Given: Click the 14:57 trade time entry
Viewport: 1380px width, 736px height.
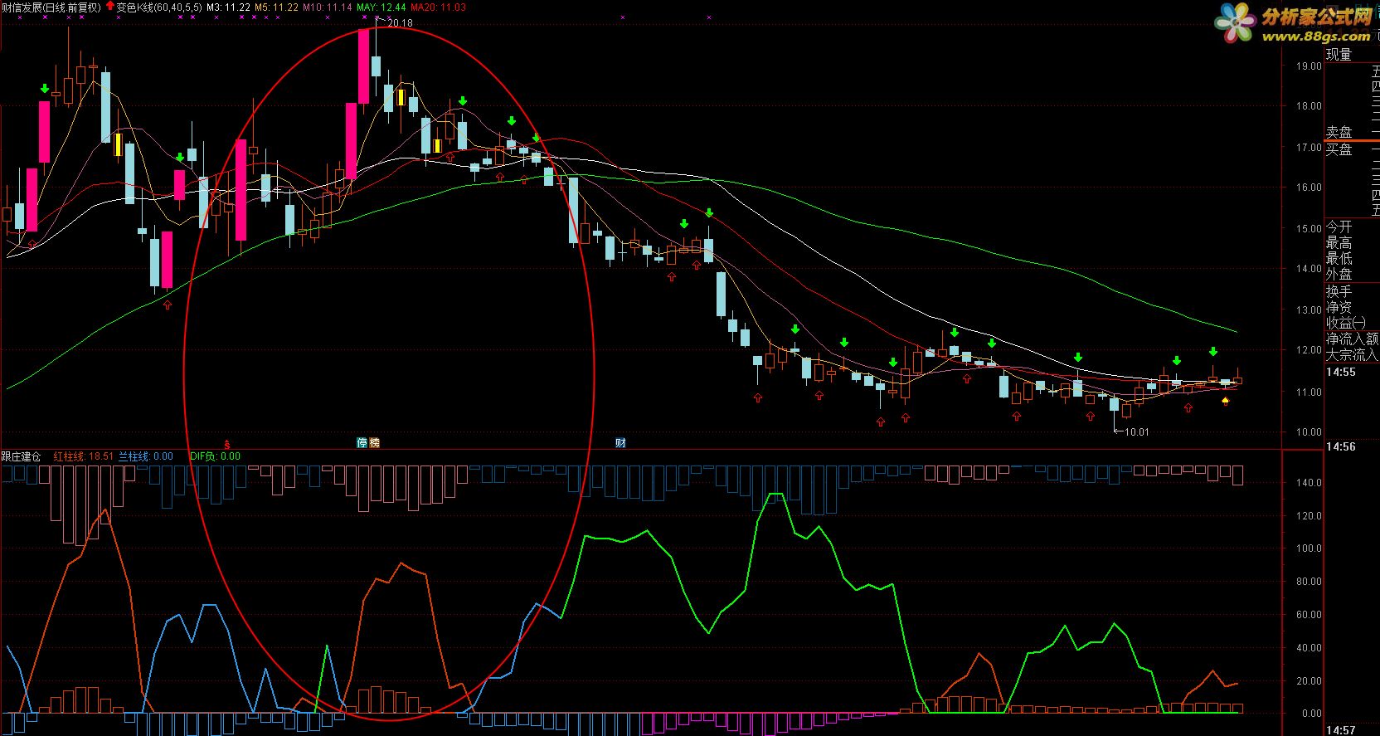Looking at the screenshot, I should [x=1340, y=730].
